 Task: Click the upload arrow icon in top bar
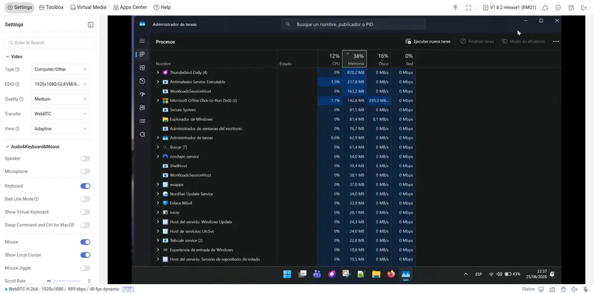point(455,7)
